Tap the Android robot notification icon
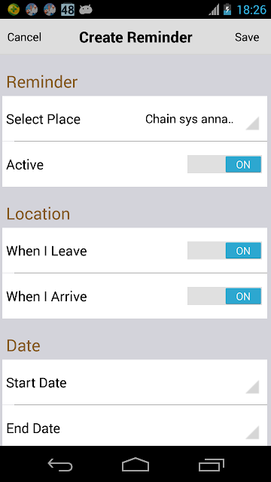The image size is (271, 482). (86, 10)
